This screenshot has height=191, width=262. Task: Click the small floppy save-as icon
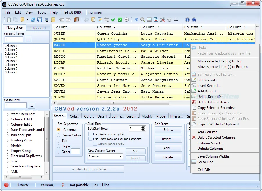tap(46, 20)
